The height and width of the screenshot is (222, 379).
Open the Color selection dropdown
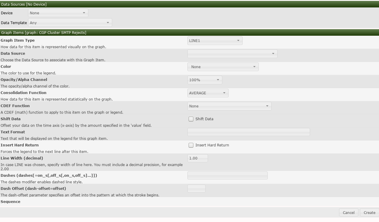[223, 67]
